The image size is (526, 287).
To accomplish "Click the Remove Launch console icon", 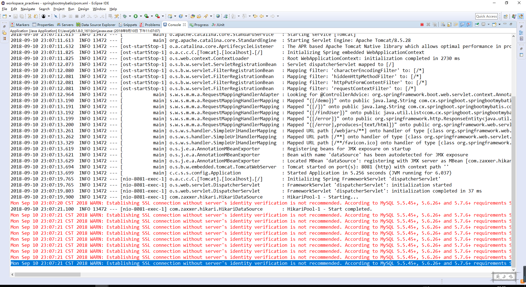I will pyautogui.click(x=428, y=25).
